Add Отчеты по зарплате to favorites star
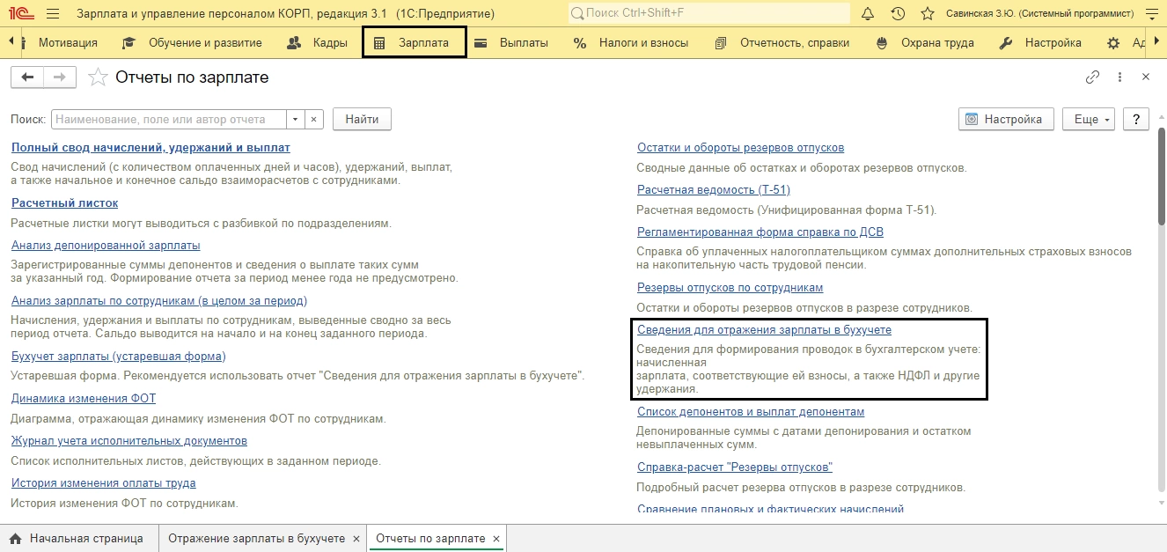The width and height of the screenshot is (1167, 552). [98, 77]
